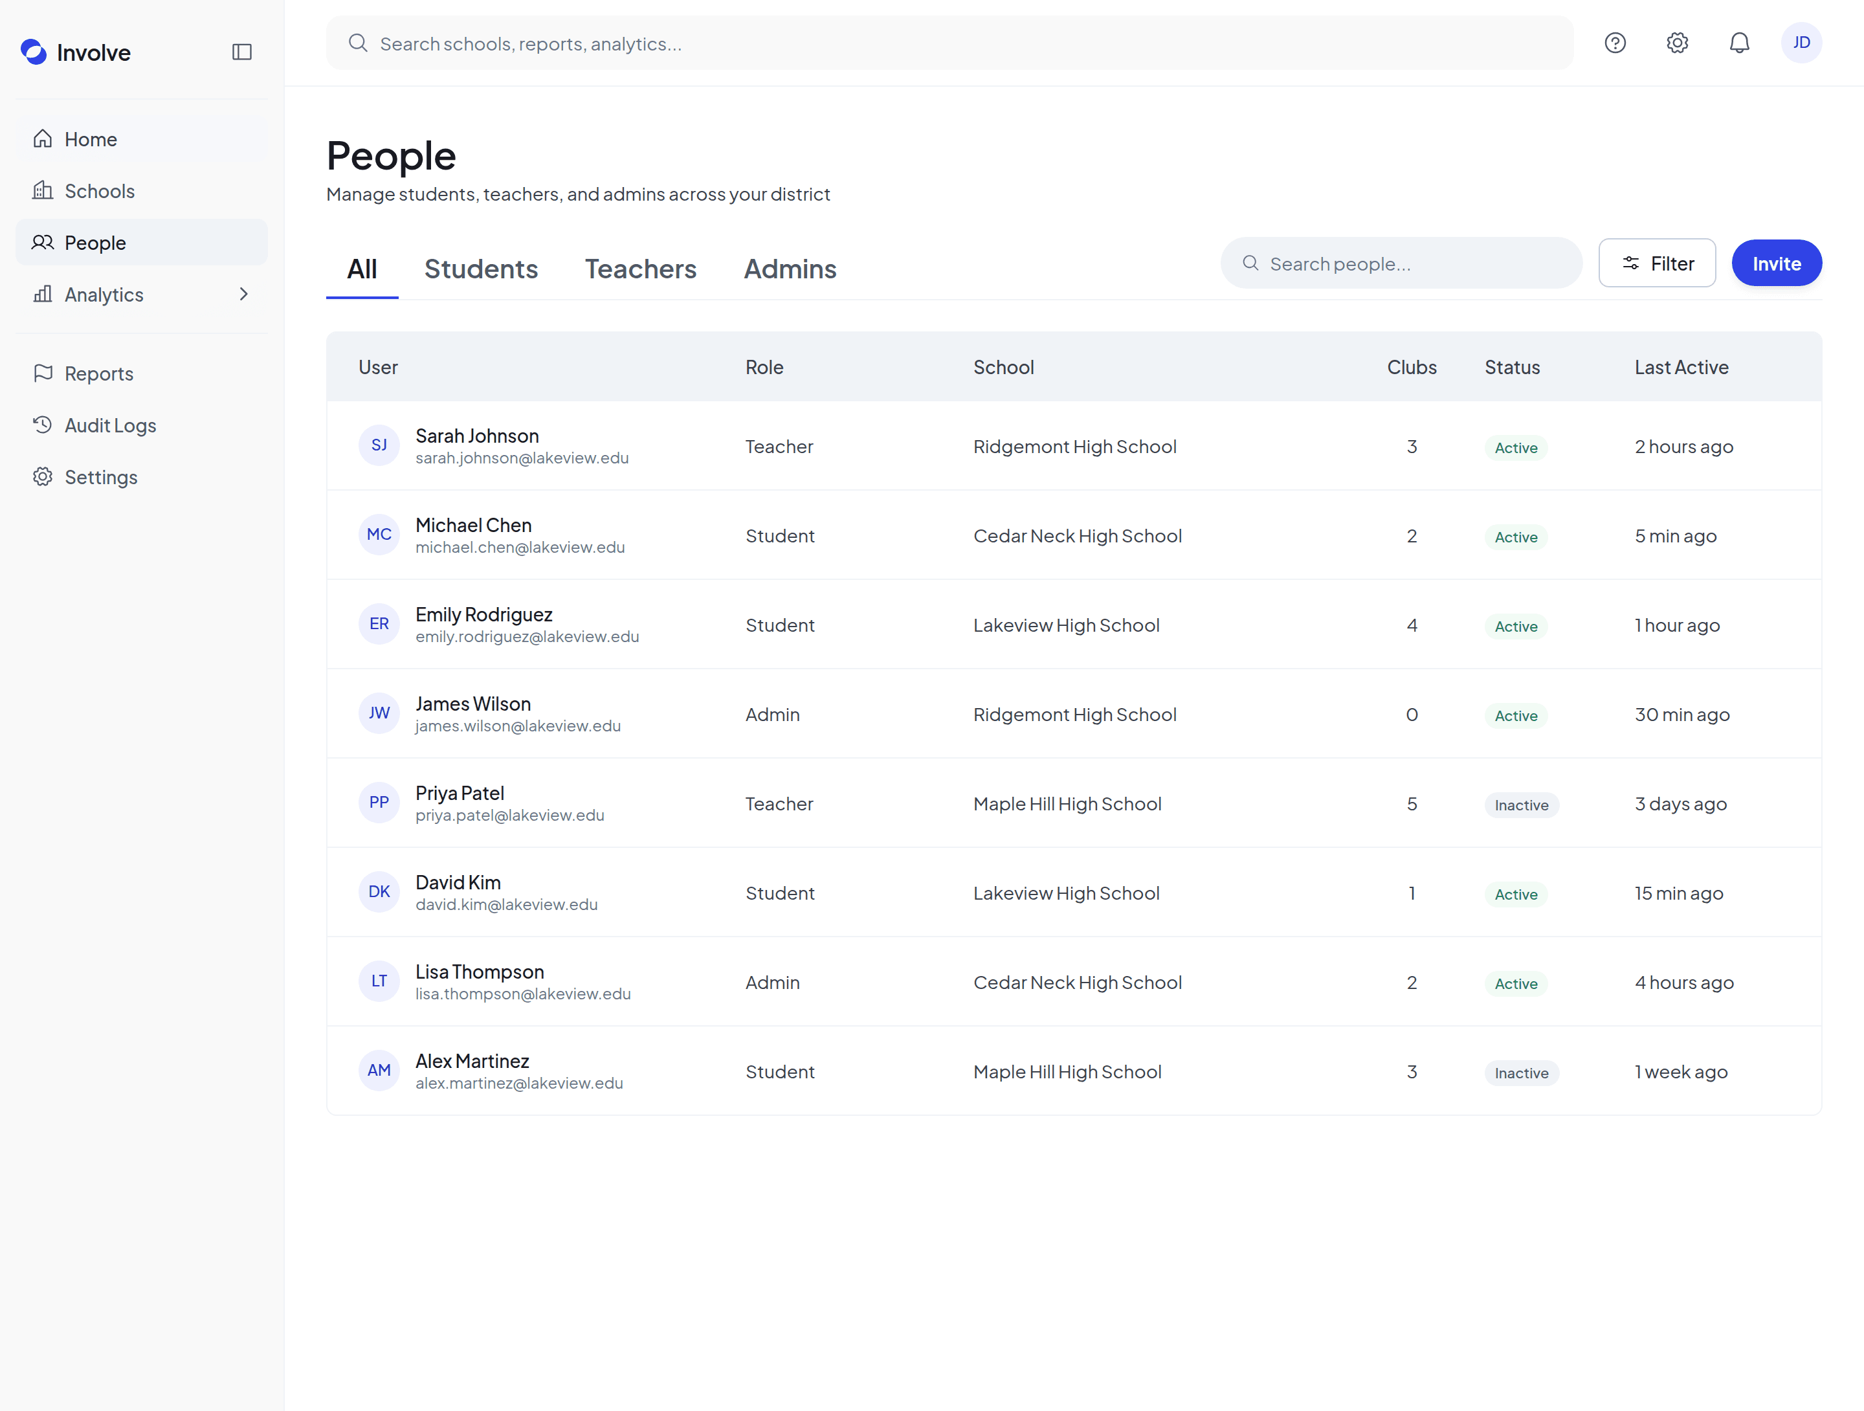The height and width of the screenshot is (1411, 1864).
Task: Open Audit Logs in sidebar
Action: [142, 425]
